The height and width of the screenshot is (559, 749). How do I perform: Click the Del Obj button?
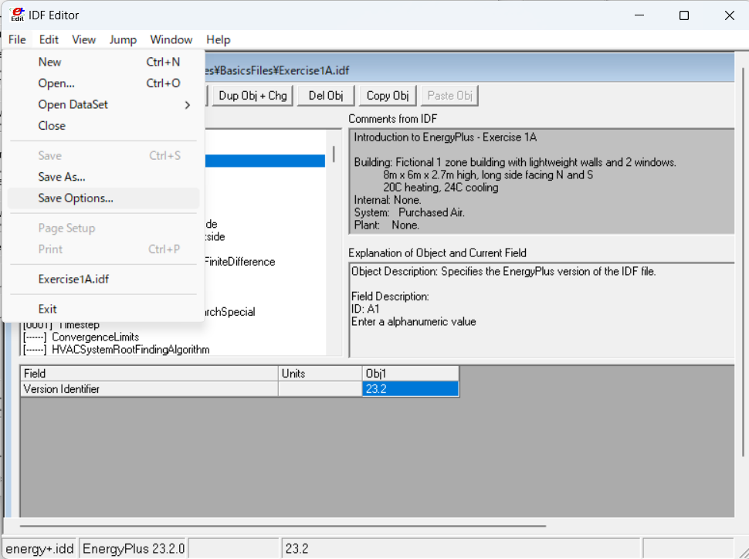(x=326, y=96)
